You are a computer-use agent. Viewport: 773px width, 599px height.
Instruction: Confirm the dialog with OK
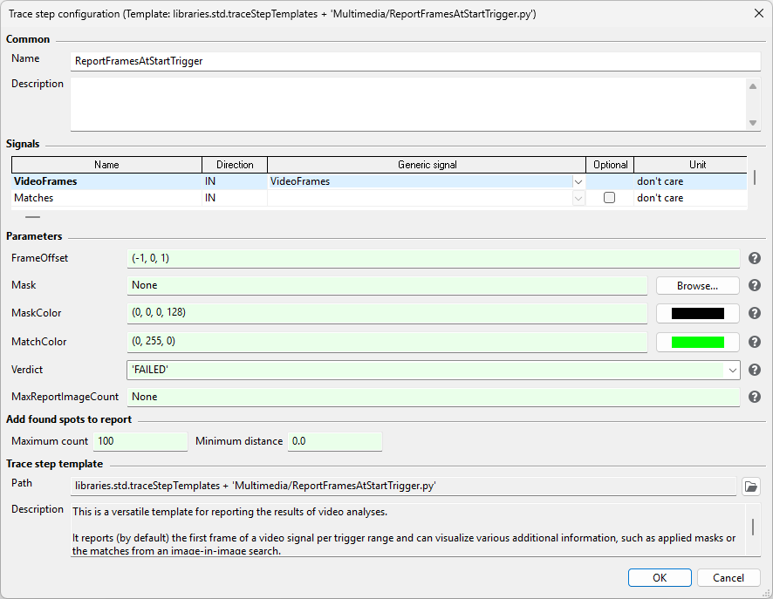coord(660,578)
